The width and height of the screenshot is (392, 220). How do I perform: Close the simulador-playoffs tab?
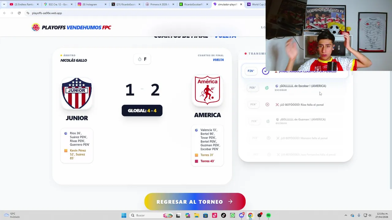pos(241,4)
